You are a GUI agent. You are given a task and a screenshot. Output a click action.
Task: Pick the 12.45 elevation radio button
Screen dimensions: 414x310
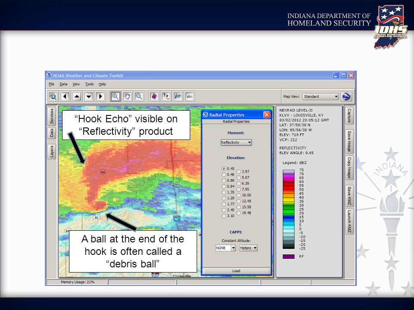tap(238, 201)
